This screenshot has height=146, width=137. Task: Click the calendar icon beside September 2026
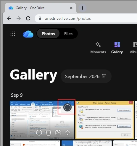(x=104, y=76)
